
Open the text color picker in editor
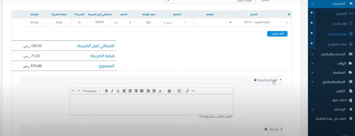pos(160,91)
